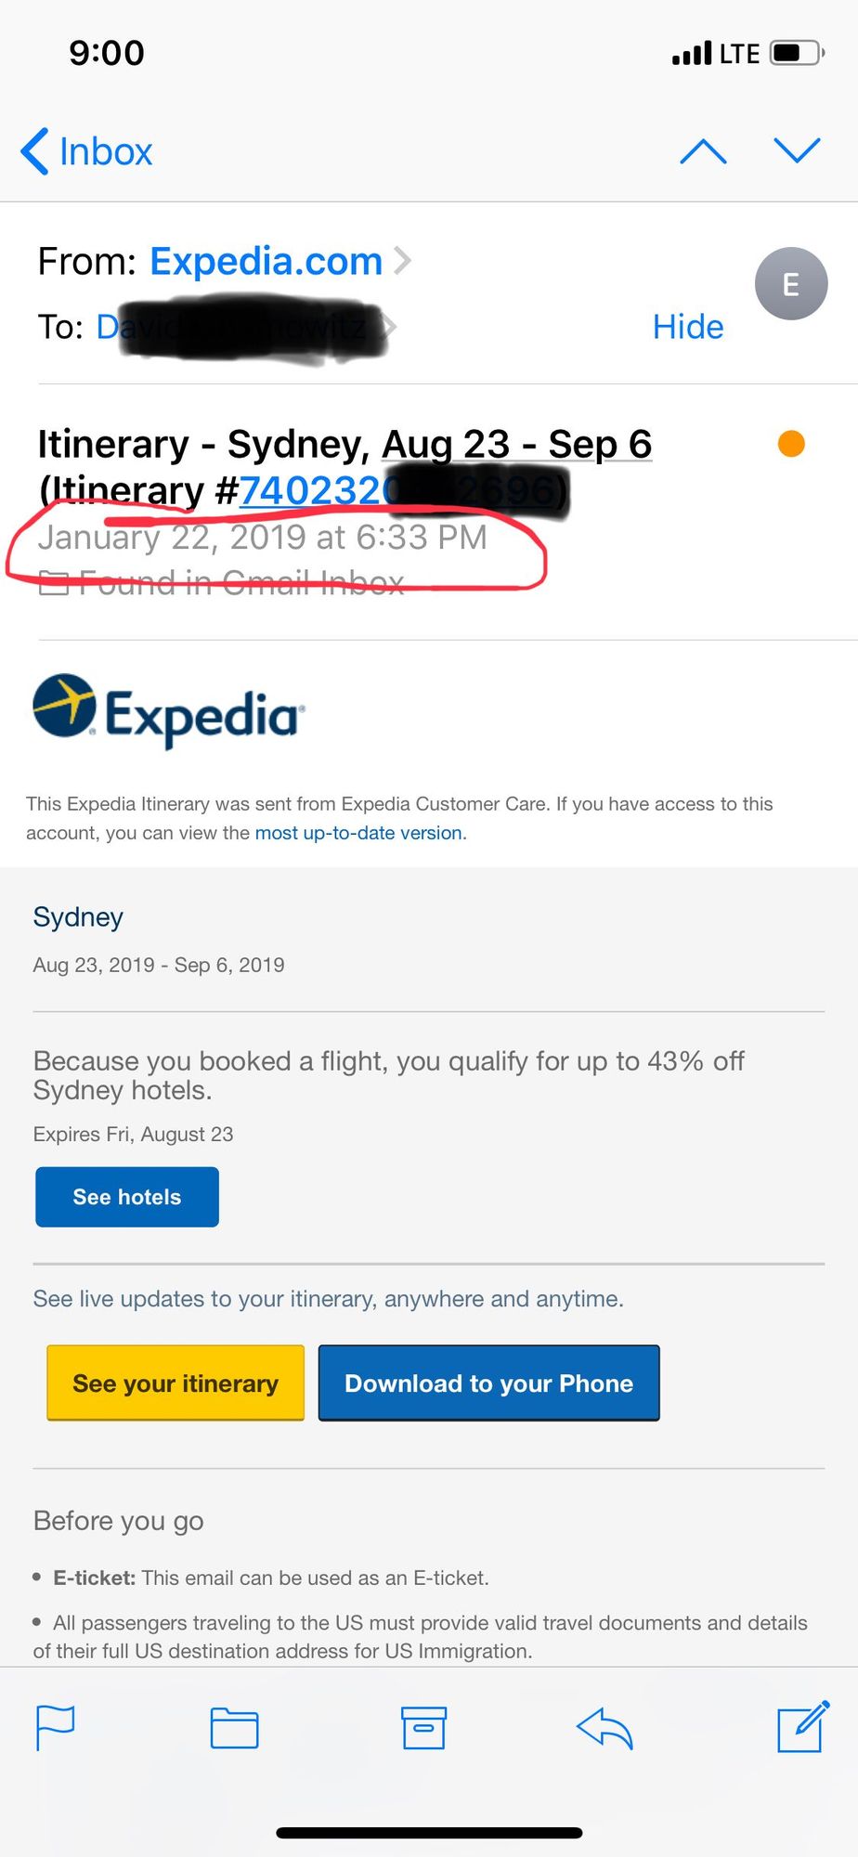Screen dimensions: 858x1857
Task: Open the itinerary number link in subject
Action: 399,490
